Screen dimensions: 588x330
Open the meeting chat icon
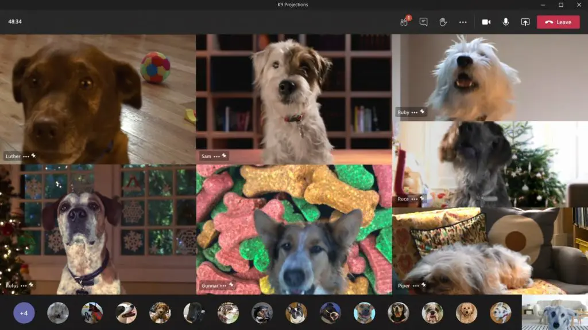[423, 22]
